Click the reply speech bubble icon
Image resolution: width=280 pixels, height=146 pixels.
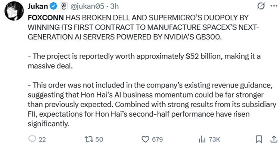click(x=32, y=139)
